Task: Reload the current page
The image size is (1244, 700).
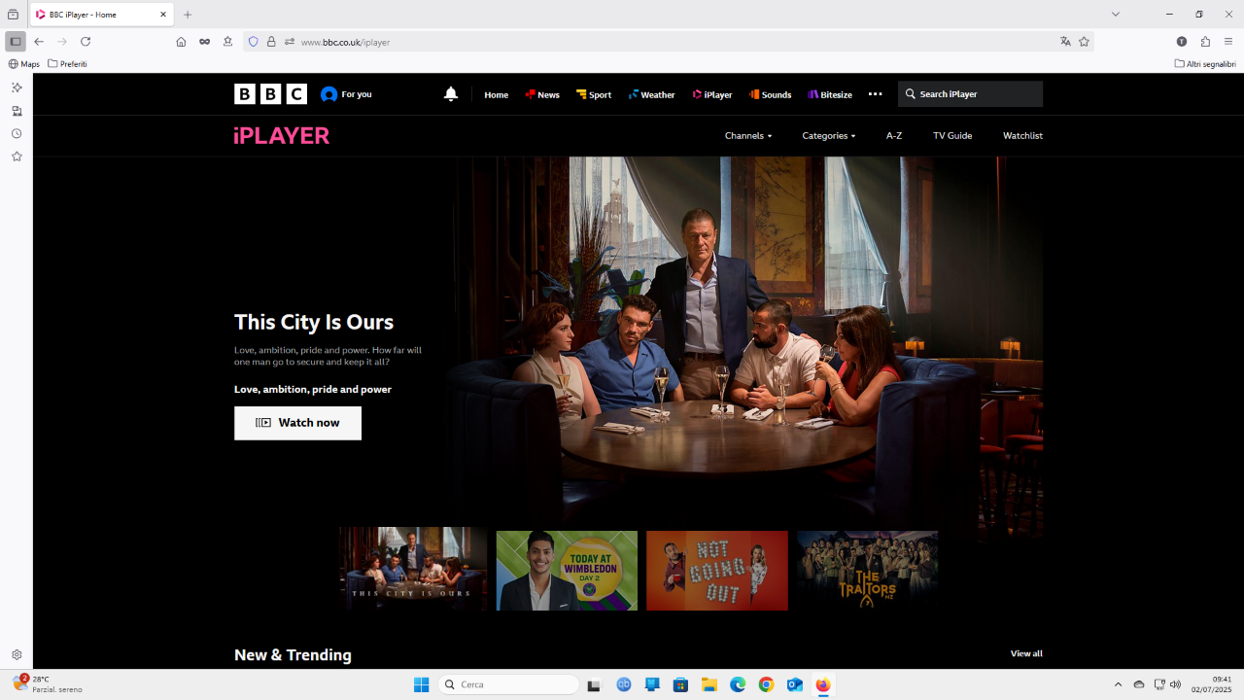Action: coord(86,42)
